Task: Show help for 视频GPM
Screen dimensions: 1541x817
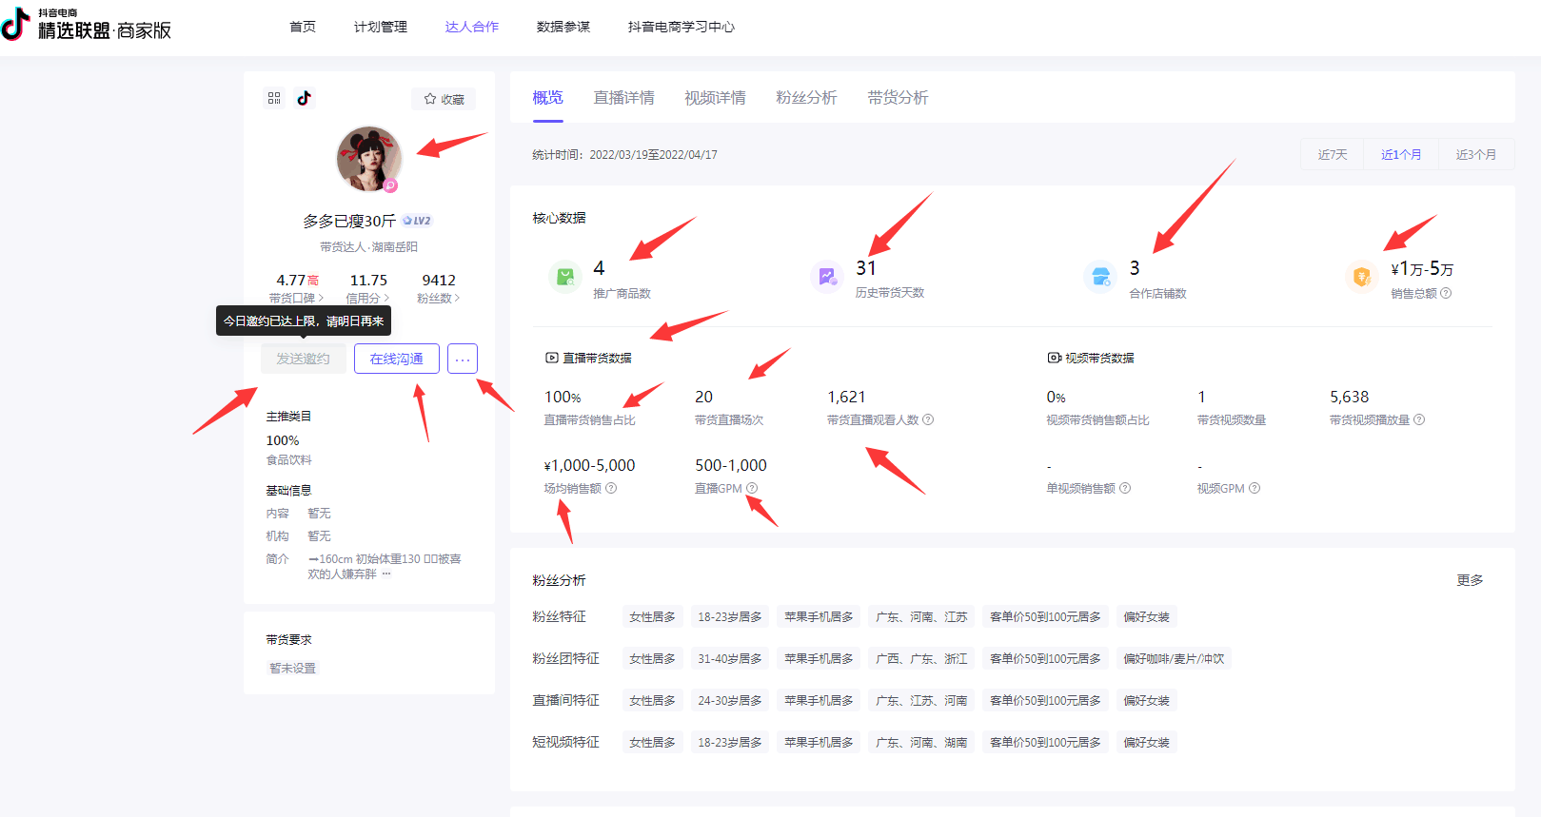Action: (1255, 488)
